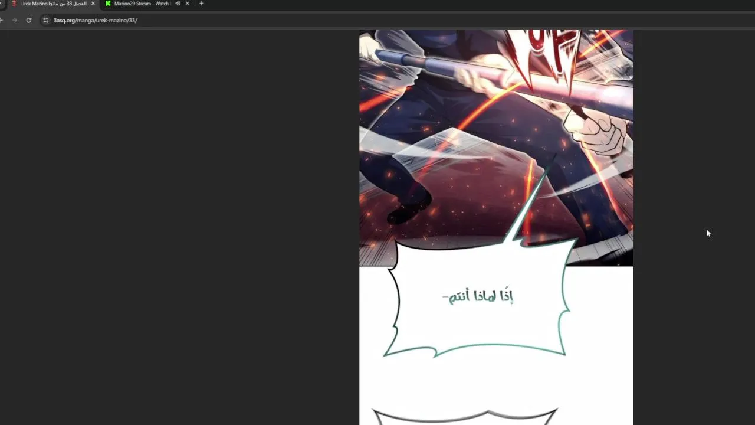The height and width of the screenshot is (425, 755).
Task: Reload the current page
Action: click(28, 20)
